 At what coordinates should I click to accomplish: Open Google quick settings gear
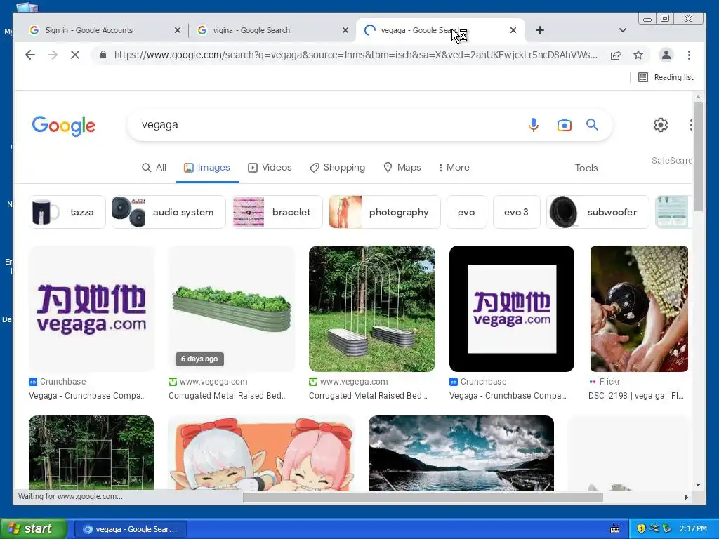[660, 125]
